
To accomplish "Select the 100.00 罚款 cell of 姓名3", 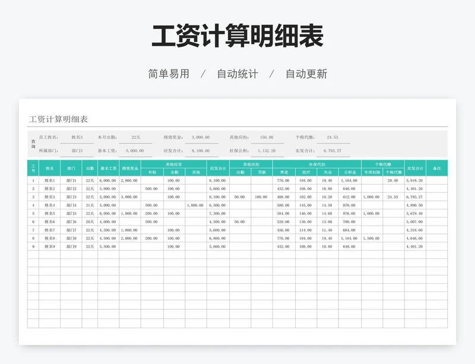I will [261, 197].
